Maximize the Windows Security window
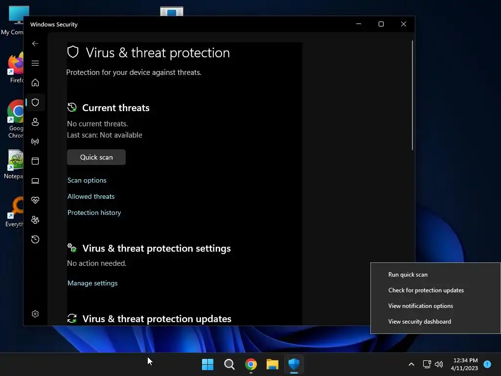 pyautogui.click(x=381, y=24)
